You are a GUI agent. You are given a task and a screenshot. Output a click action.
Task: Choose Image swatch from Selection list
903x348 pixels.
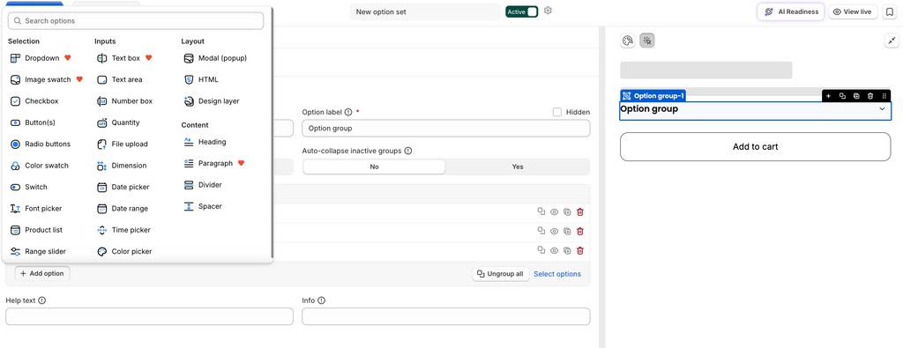coord(48,79)
